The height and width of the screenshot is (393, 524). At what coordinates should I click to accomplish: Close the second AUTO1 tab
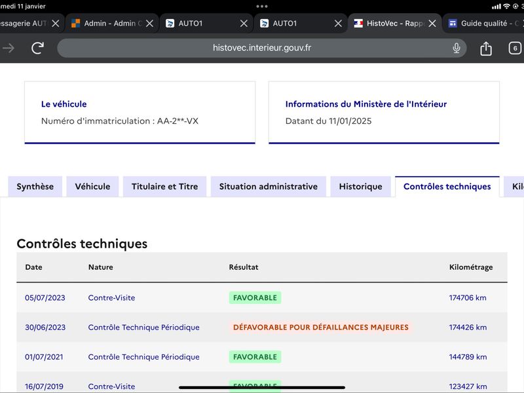tap(338, 24)
